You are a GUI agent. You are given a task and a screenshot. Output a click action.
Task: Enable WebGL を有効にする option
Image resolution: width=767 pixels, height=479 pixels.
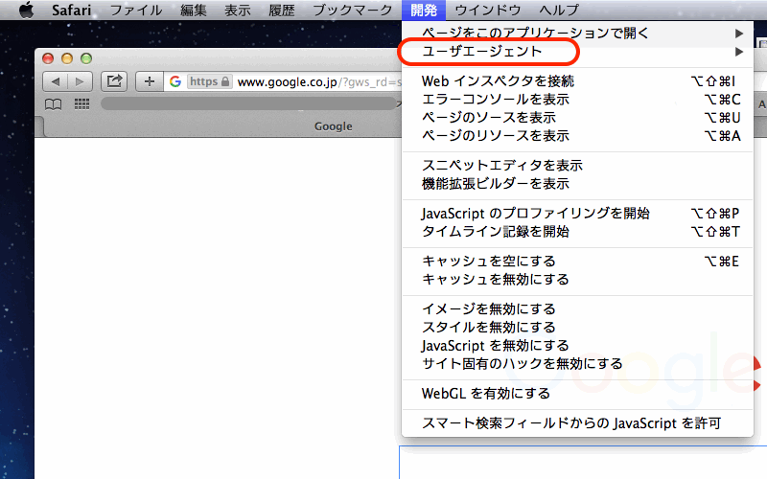485,393
